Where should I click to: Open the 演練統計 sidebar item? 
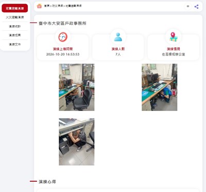click(x=15, y=26)
